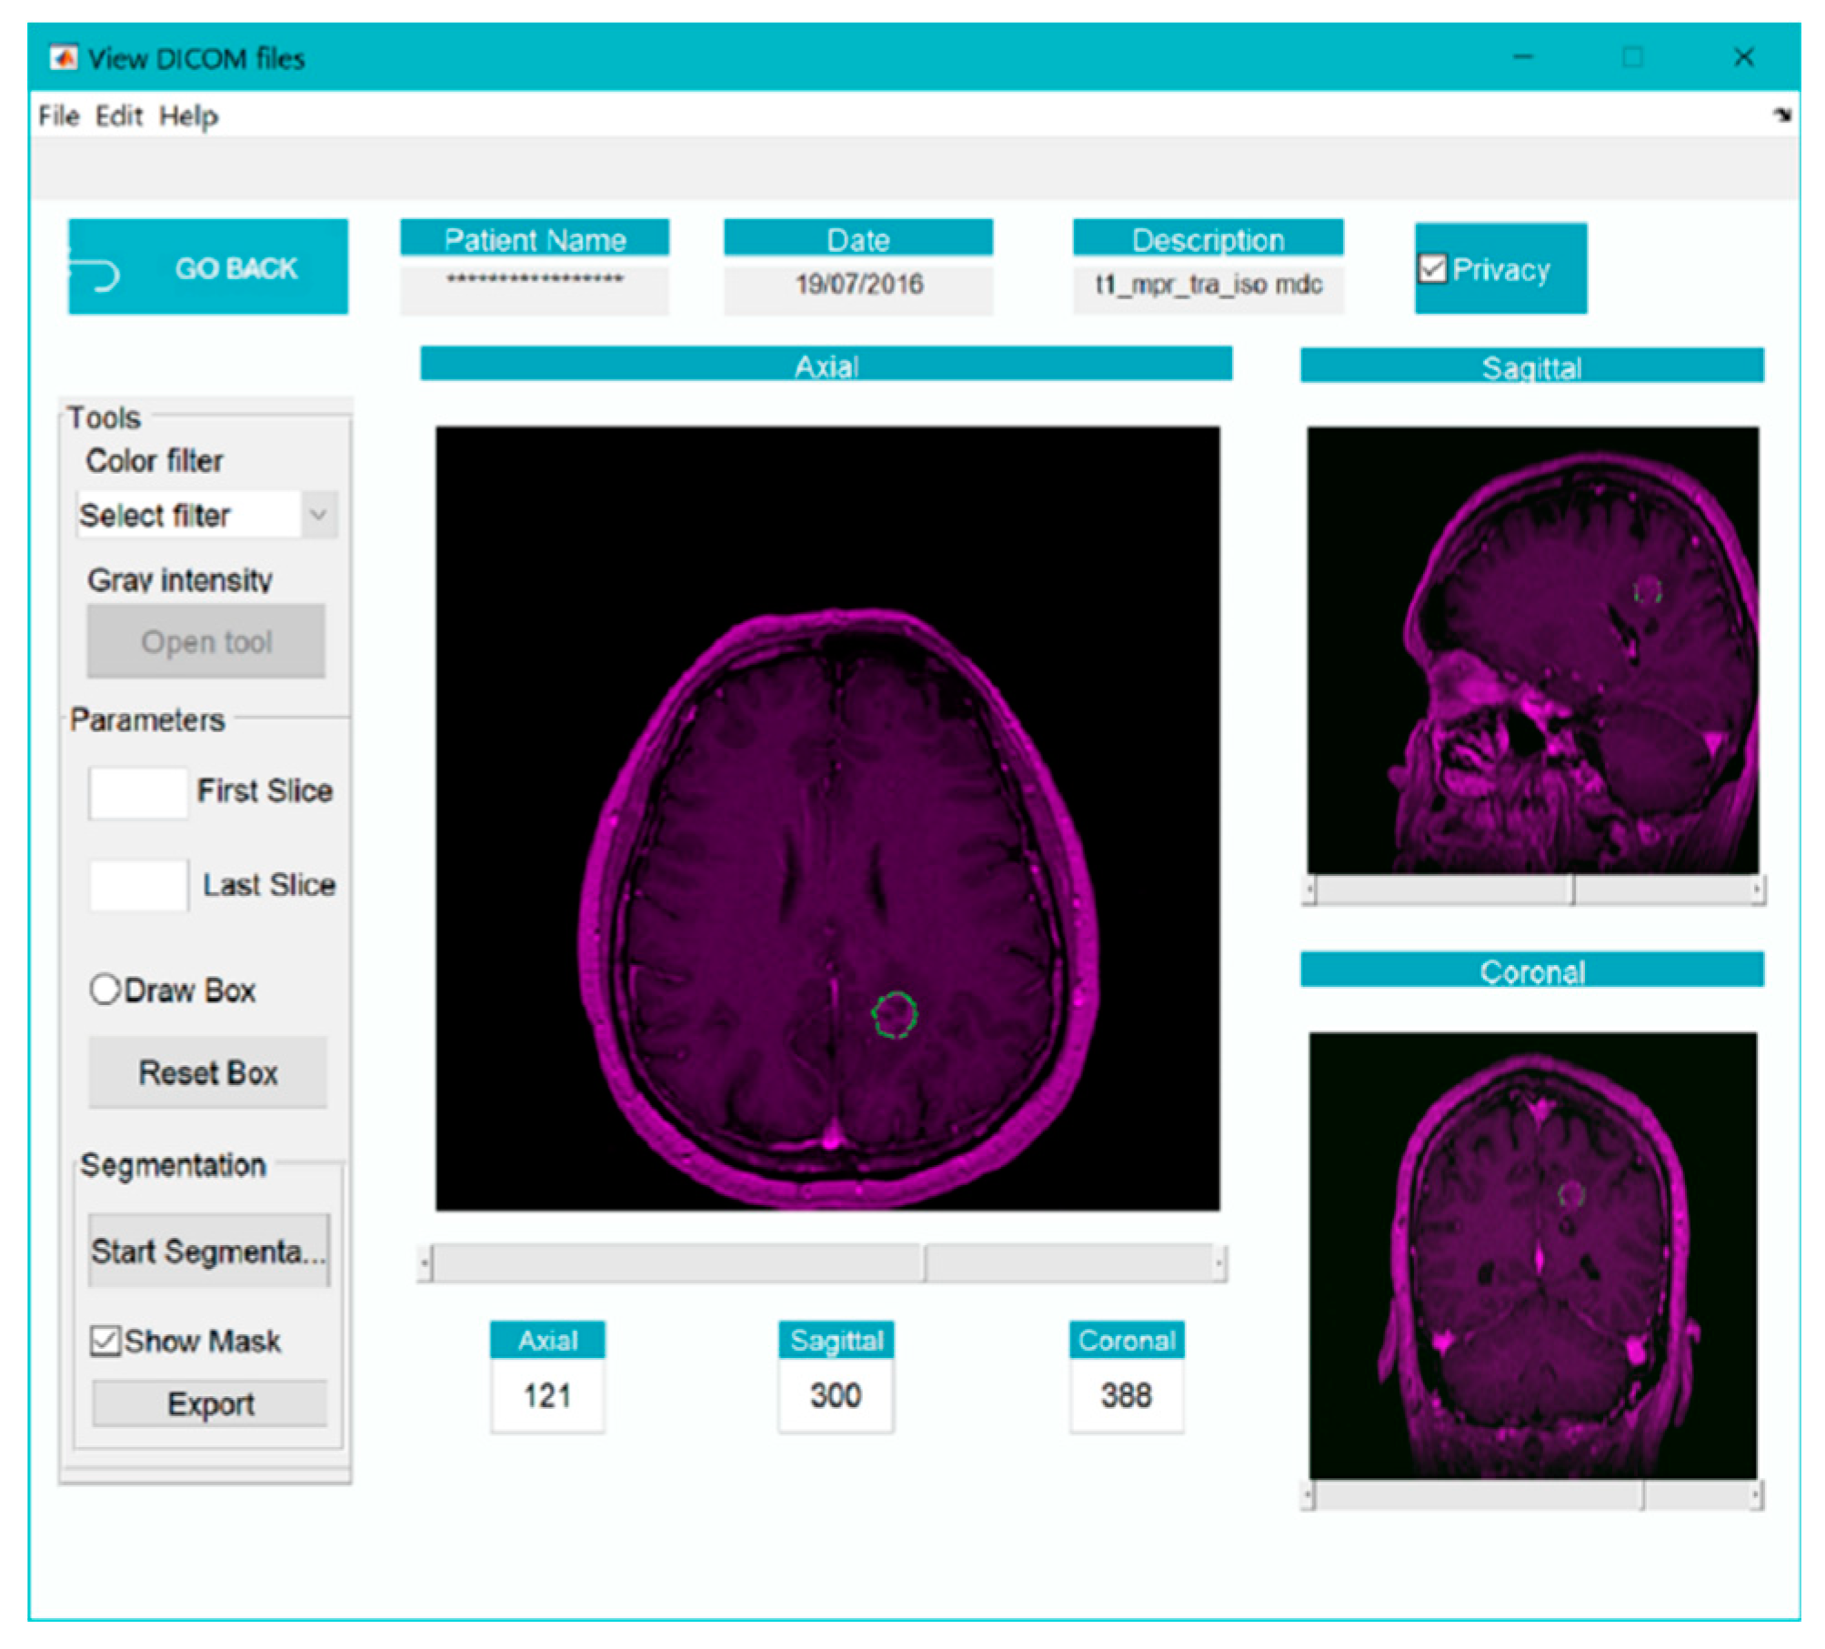Open the Edit menu
Viewport: 1825px width, 1649px height.
119,116
